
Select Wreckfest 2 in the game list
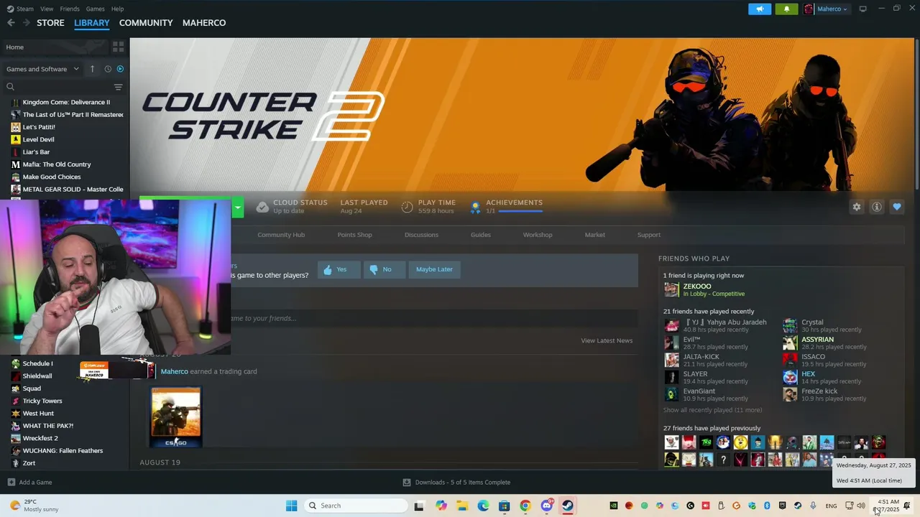[x=40, y=438]
